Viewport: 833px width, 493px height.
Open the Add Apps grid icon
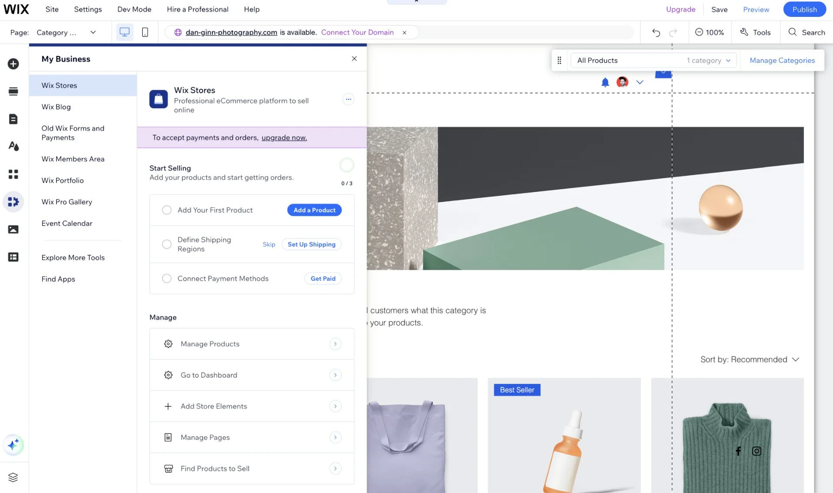[x=13, y=174]
